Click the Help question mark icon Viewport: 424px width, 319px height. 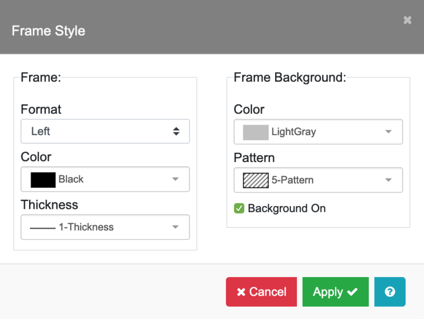[390, 292]
